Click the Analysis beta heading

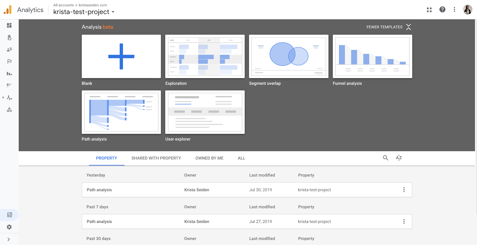pyautogui.click(x=97, y=27)
